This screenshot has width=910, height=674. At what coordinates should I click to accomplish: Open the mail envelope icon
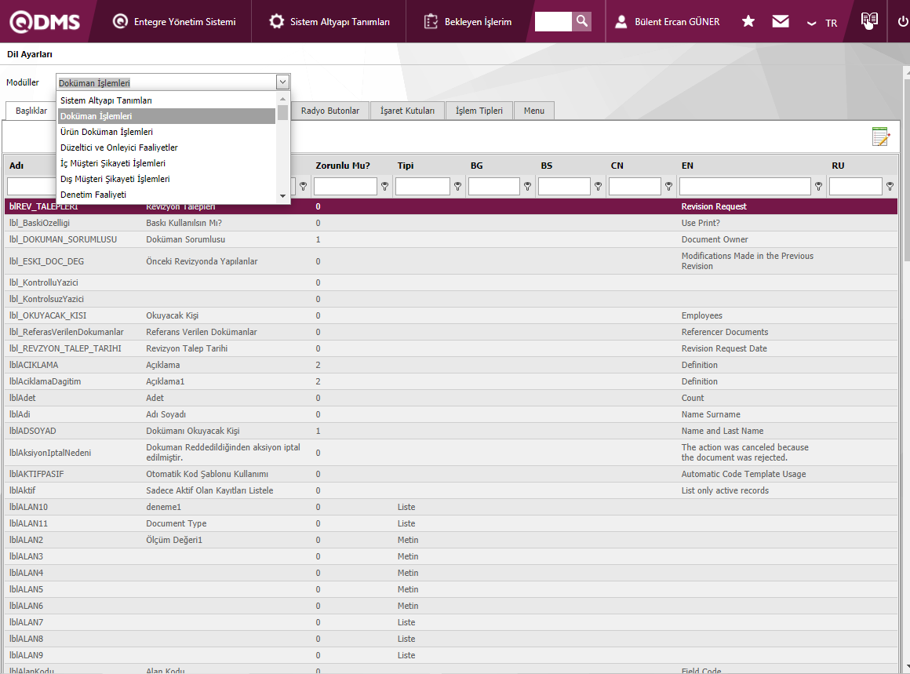click(x=781, y=21)
